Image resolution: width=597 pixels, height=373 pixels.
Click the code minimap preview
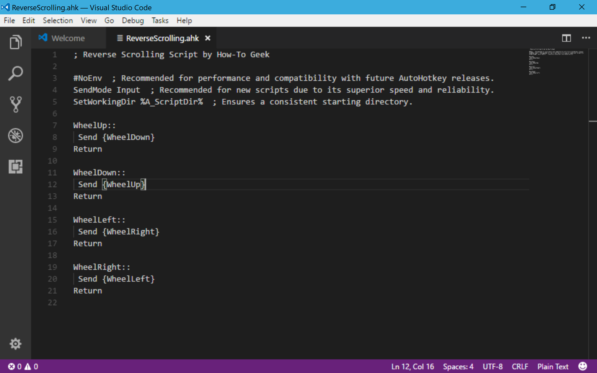tap(556, 61)
